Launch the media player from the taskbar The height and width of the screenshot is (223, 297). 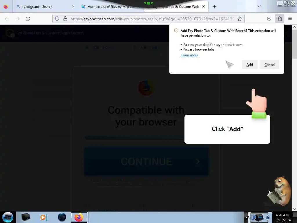43,217
